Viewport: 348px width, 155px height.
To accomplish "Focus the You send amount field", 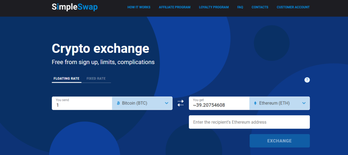I will pyautogui.click(x=82, y=103).
